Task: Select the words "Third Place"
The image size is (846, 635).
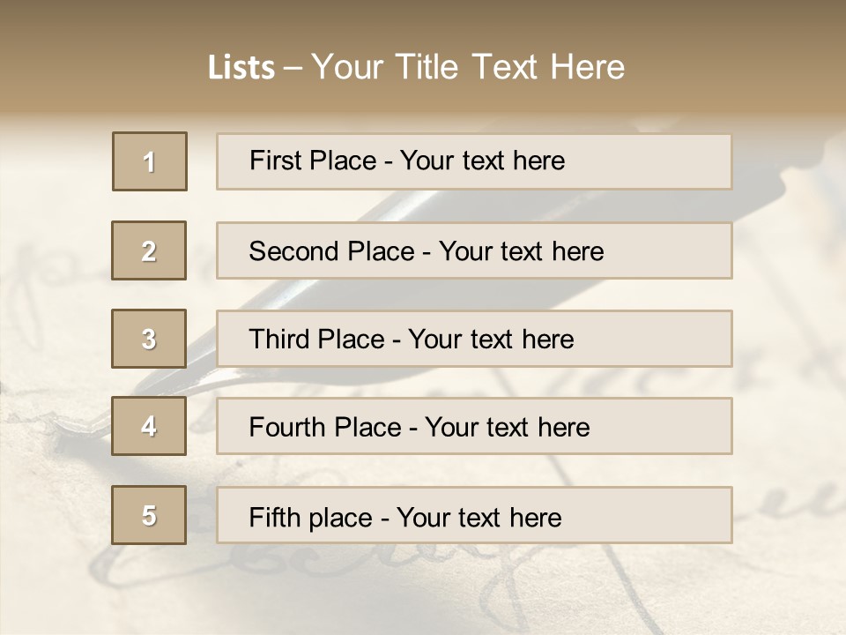Action: (316, 340)
